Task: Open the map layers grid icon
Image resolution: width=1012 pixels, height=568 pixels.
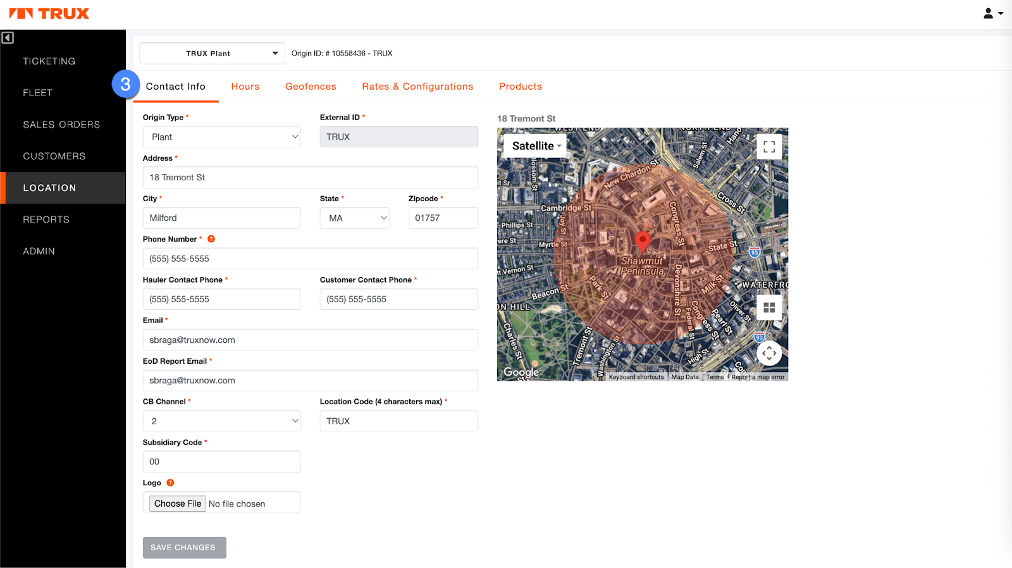Action: coord(769,307)
